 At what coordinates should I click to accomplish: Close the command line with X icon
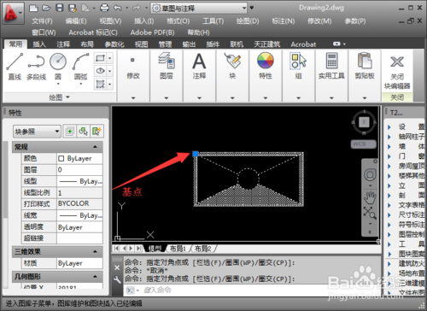117,267
